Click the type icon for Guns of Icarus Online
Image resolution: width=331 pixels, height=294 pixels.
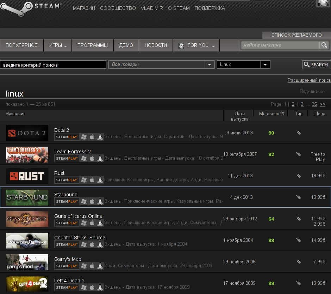tap(299, 219)
